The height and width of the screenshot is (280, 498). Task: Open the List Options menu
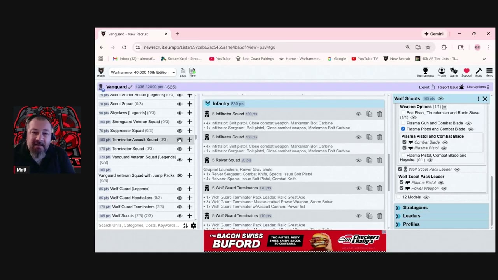(478, 87)
